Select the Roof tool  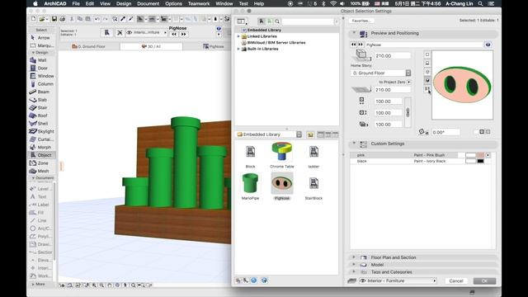41,115
